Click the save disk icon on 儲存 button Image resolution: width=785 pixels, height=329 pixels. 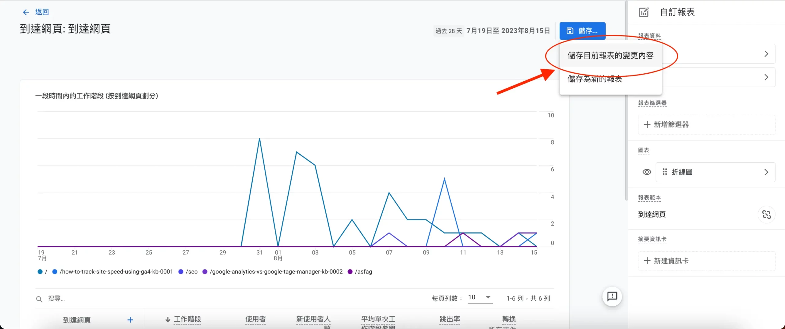pyautogui.click(x=570, y=31)
